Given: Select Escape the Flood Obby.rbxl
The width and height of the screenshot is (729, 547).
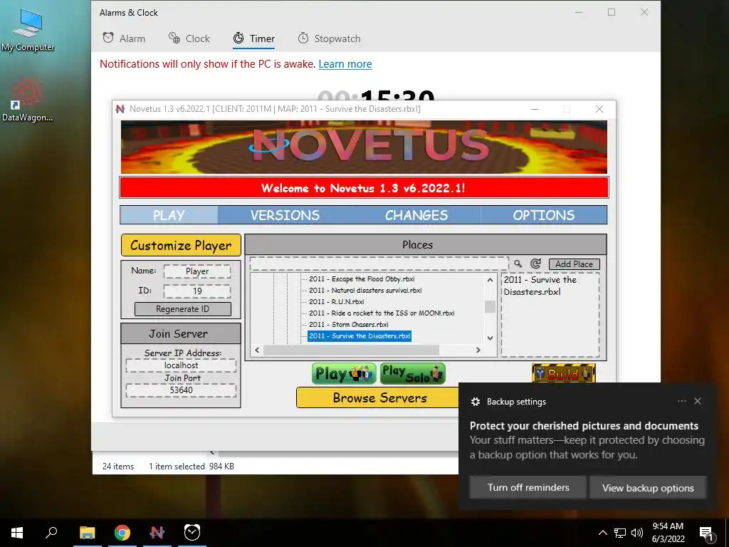Looking at the screenshot, I should (361, 279).
